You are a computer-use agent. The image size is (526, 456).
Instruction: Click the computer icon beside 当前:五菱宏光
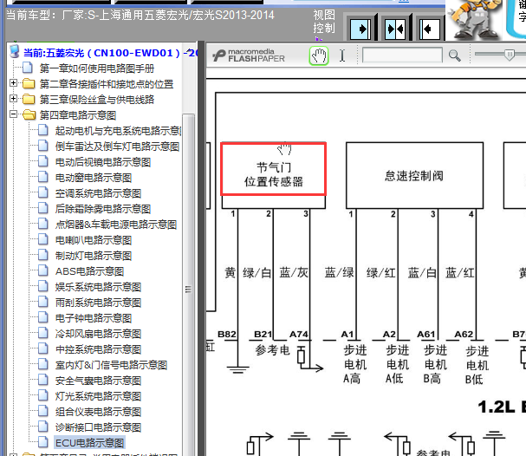tap(15, 52)
